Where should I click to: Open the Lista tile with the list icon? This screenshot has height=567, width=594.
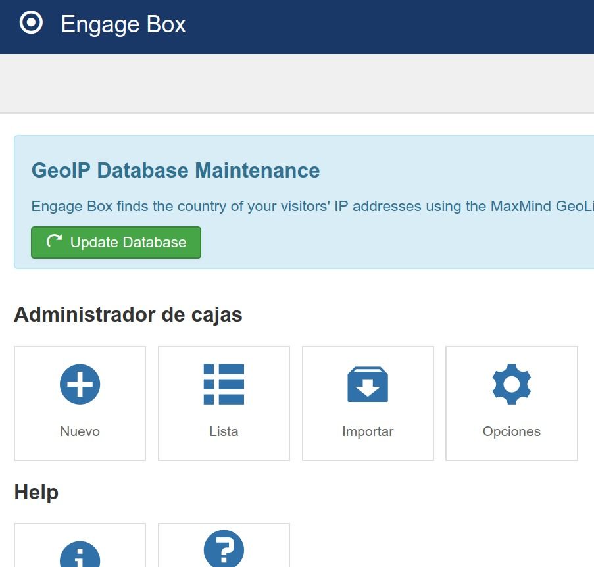tap(224, 403)
